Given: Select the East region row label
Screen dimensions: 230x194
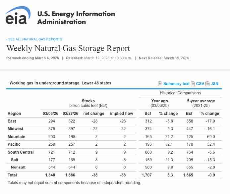Looking at the screenshot, I should [12, 121].
